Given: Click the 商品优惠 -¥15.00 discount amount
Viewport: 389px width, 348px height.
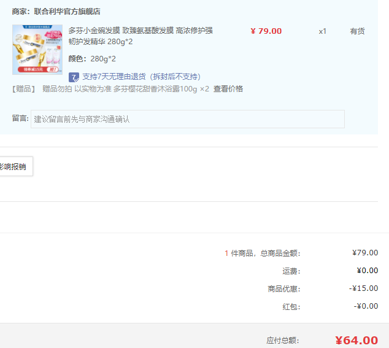Looking at the screenshot, I should point(364,288).
